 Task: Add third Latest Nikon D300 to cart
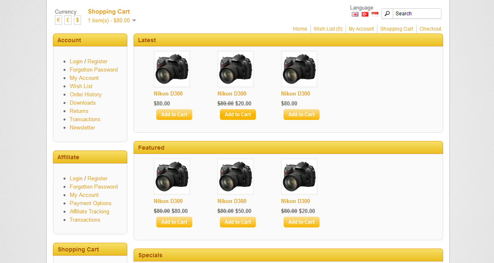301,115
